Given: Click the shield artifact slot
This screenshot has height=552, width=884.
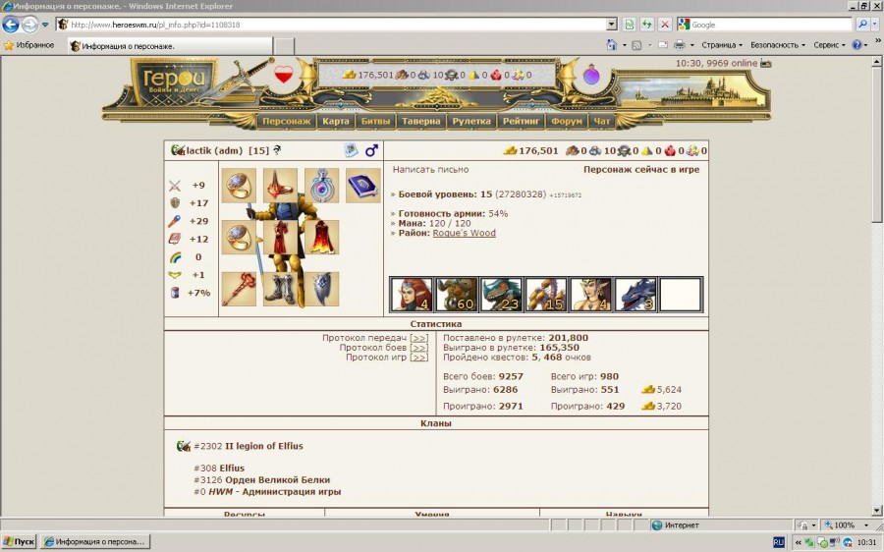Looking at the screenshot, I should coord(321,289).
